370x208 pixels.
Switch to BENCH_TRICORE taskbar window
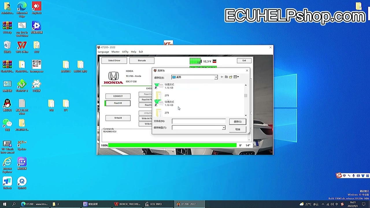pos(127,204)
